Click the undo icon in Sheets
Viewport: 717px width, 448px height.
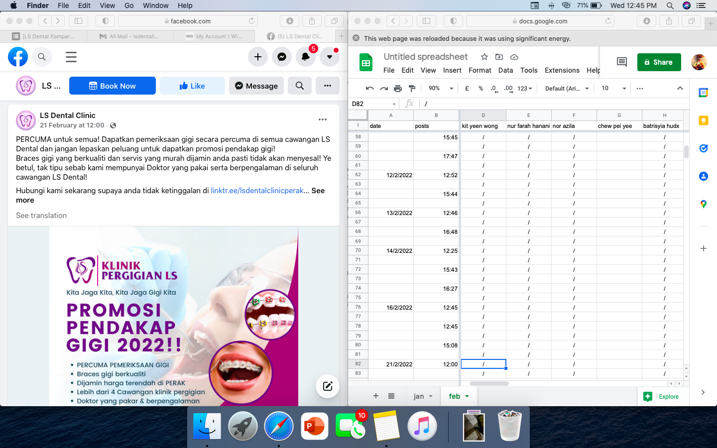pyautogui.click(x=369, y=88)
